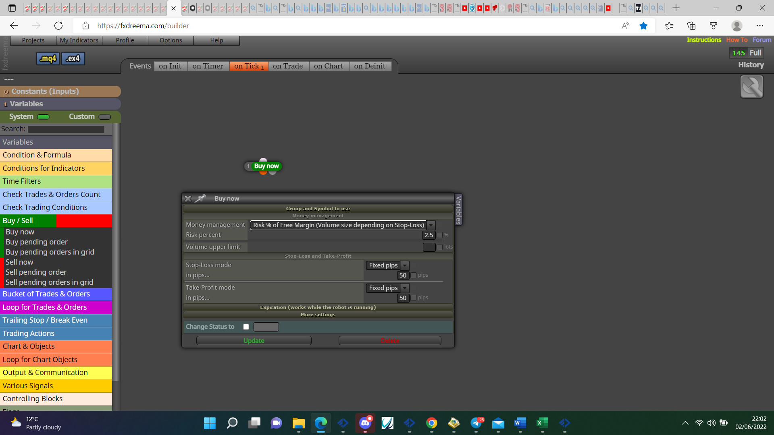Close the Buy now dialog
This screenshot has width=774, height=435.
[x=188, y=199]
